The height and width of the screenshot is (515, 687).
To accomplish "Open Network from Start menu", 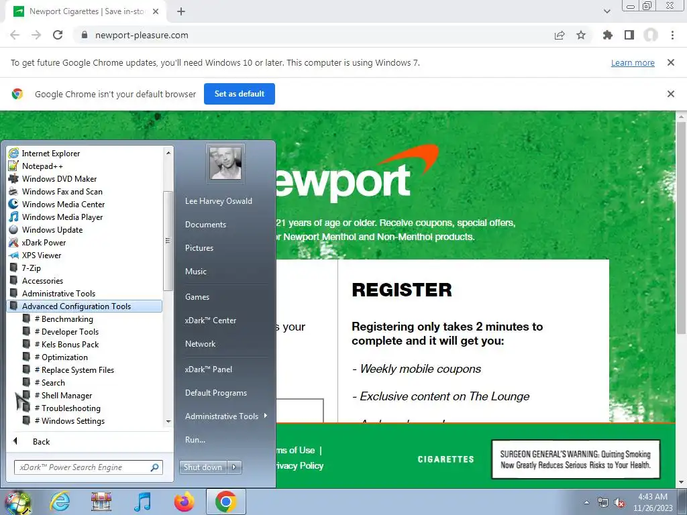I will [200, 344].
